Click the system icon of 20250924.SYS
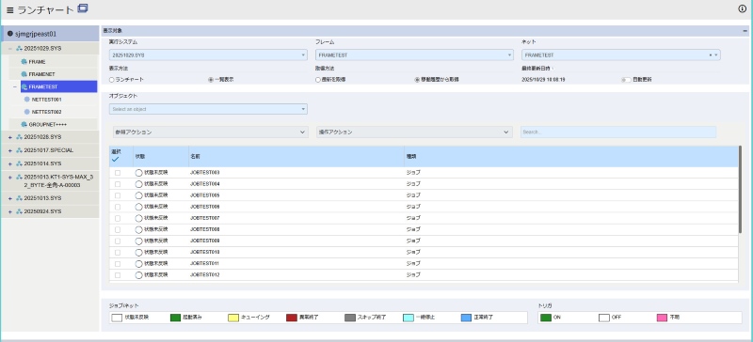 [19, 211]
